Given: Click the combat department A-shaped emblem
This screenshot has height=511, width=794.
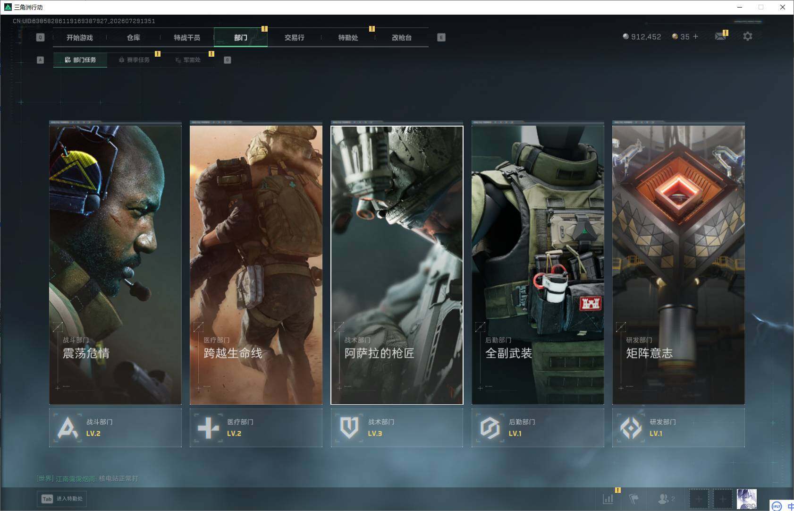Looking at the screenshot, I should [68, 428].
